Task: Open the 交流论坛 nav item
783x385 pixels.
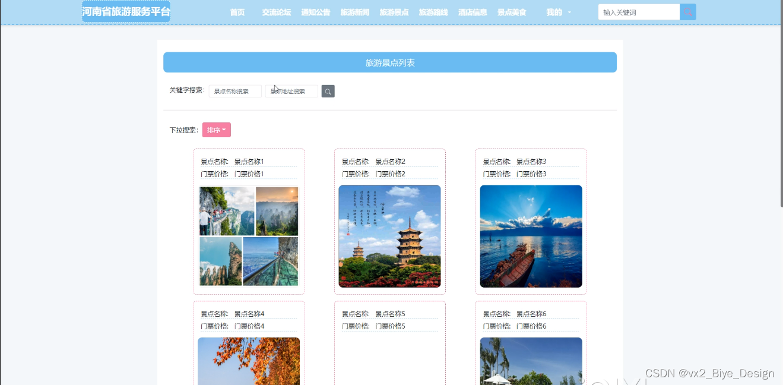Action: 277,12
